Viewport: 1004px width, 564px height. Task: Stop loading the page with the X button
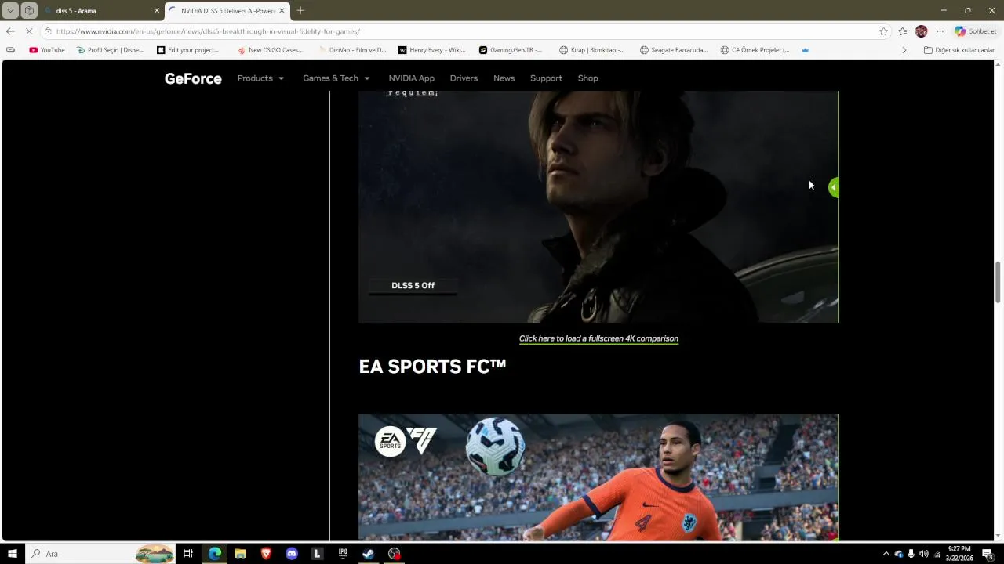(29, 31)
